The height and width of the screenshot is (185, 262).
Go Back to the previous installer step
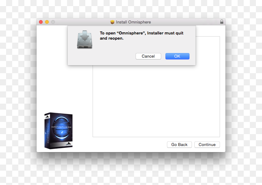click(179, 144)
